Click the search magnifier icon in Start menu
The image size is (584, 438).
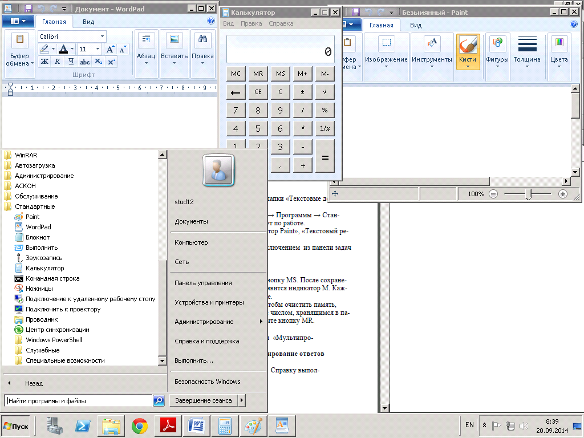159,401
